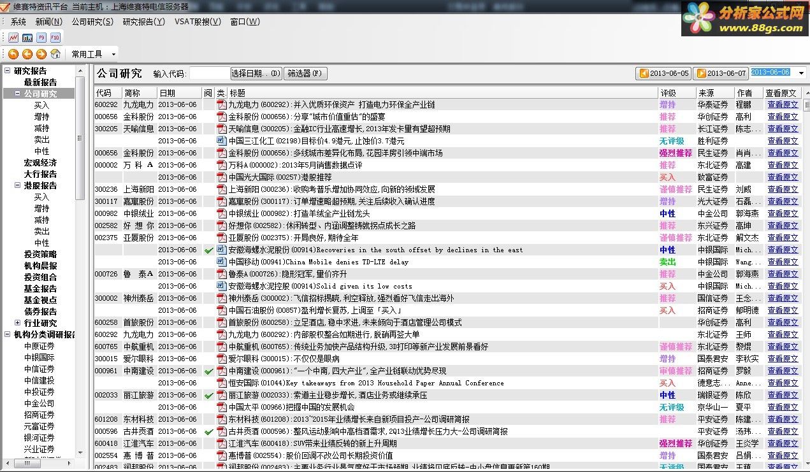
Task: Sort by the 评级 column header
Action: tap(676, 93)
